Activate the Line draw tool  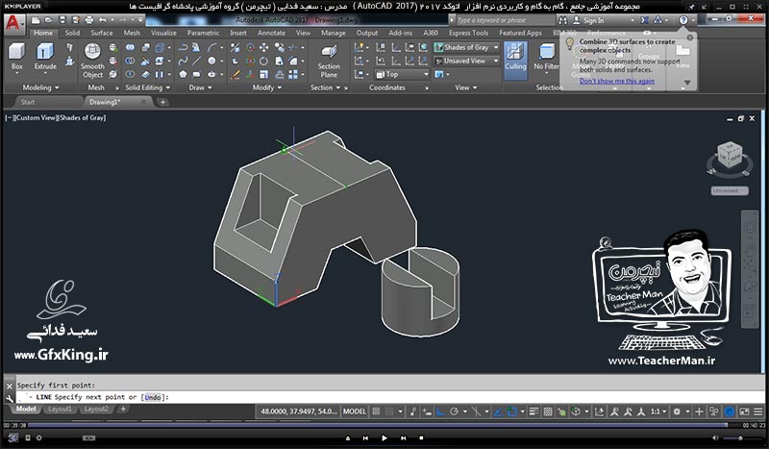pos(196,61)
